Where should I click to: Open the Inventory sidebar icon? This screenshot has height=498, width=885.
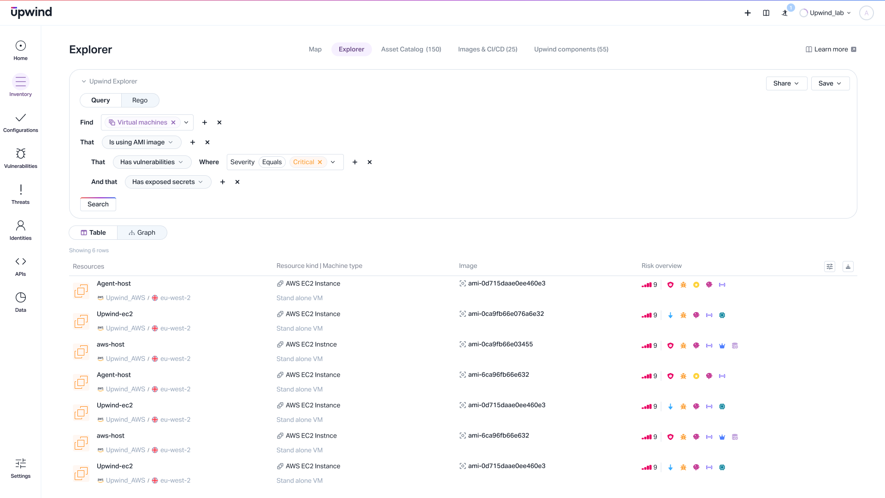pyautogui.click(x=21, y=82)
